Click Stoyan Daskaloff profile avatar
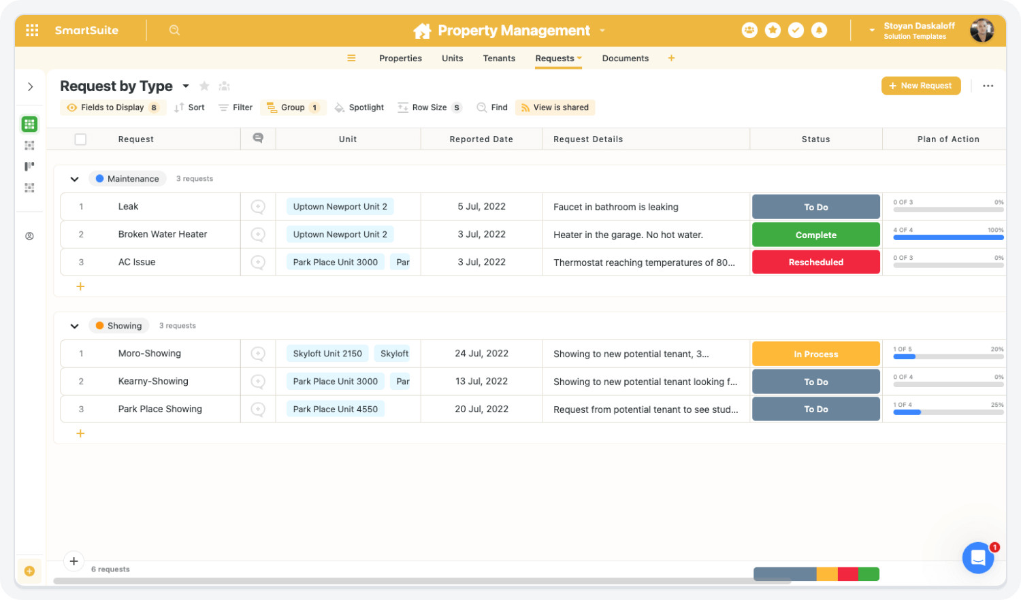 982,30
